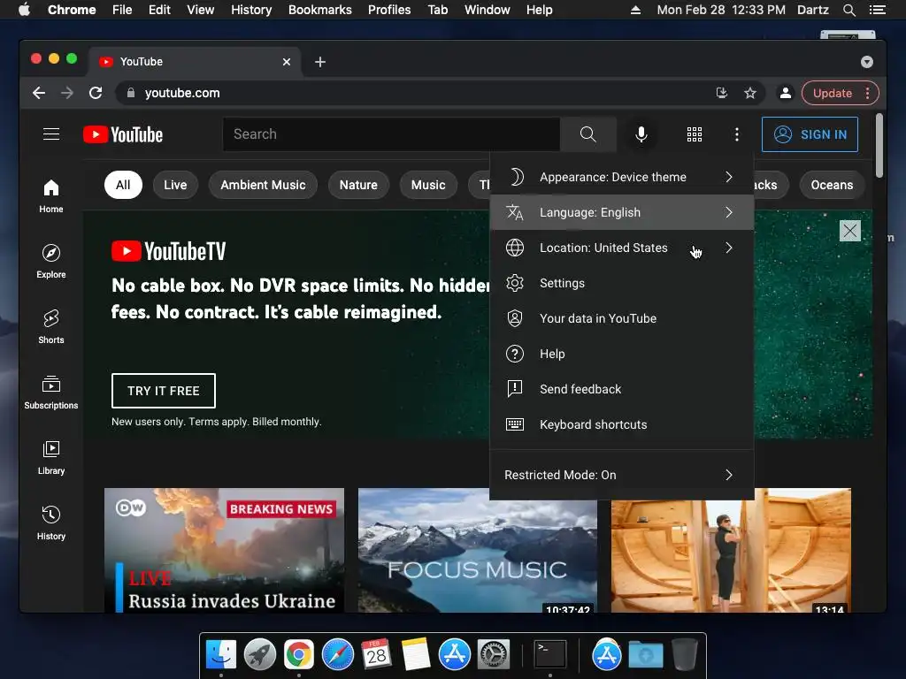Open the Apple menu
906x679 pixels.
[24, 10]
